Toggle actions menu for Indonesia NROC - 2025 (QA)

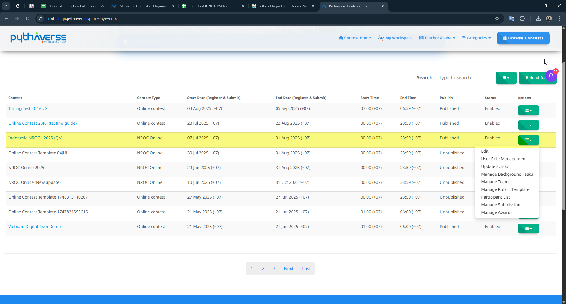click(x=528, y=140)
